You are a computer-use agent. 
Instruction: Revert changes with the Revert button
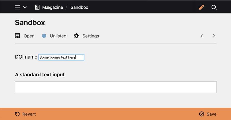coord(29,114)
